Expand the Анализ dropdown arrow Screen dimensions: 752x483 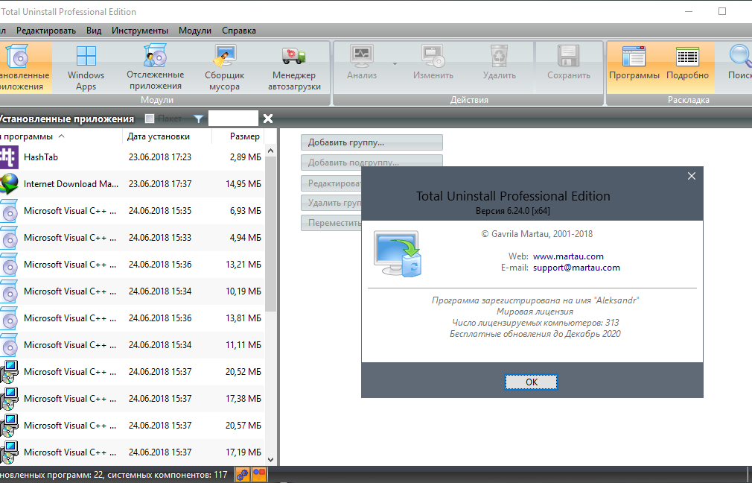coord(395,63)
